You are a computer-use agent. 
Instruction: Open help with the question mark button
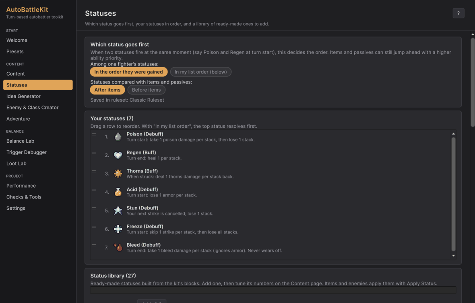tap(458, 13)
